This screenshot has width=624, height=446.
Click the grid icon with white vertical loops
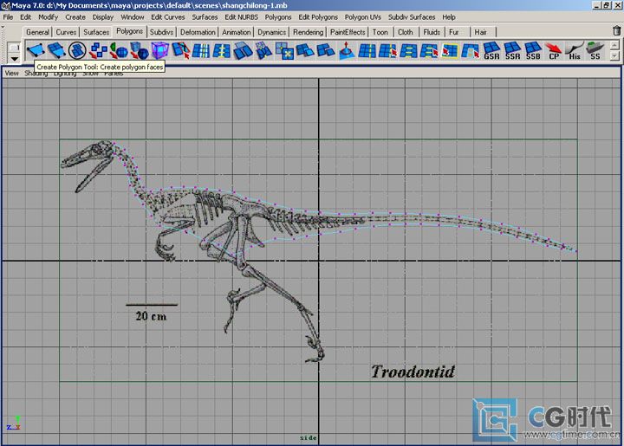[x=201, y=50]
